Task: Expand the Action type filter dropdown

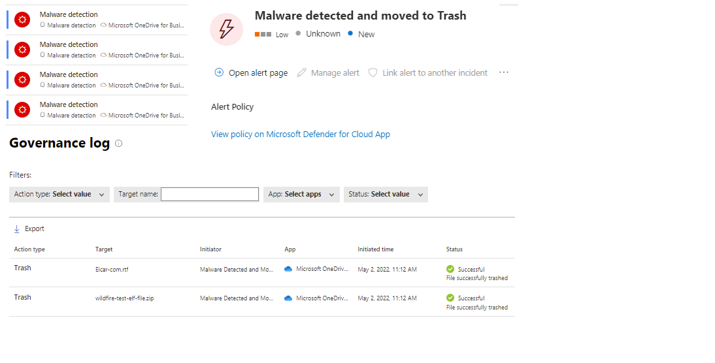Action: point(59,195)
